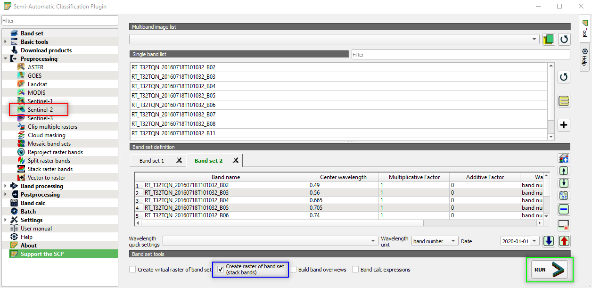Image resolution: width=592 pixels, height=288 pixels.
Task: Open the Cloud masking tool
Action: point(46,135)
